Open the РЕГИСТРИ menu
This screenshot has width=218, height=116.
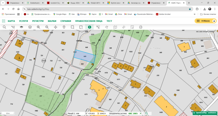point(38,21)
